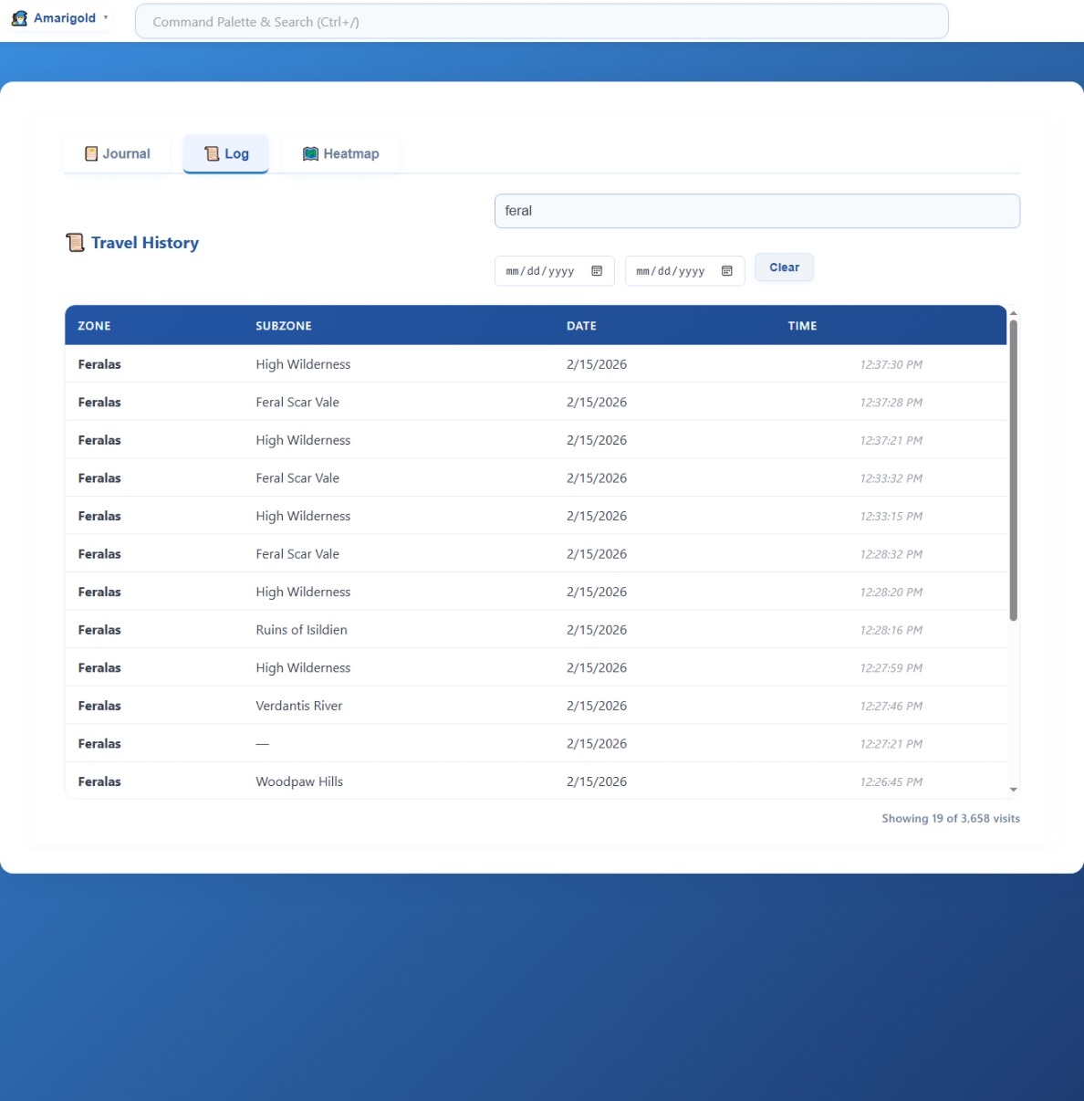Viewport: 1084px width, 1101px height.
Task: Click the ZONE column header
Action: tap(94, 326)
